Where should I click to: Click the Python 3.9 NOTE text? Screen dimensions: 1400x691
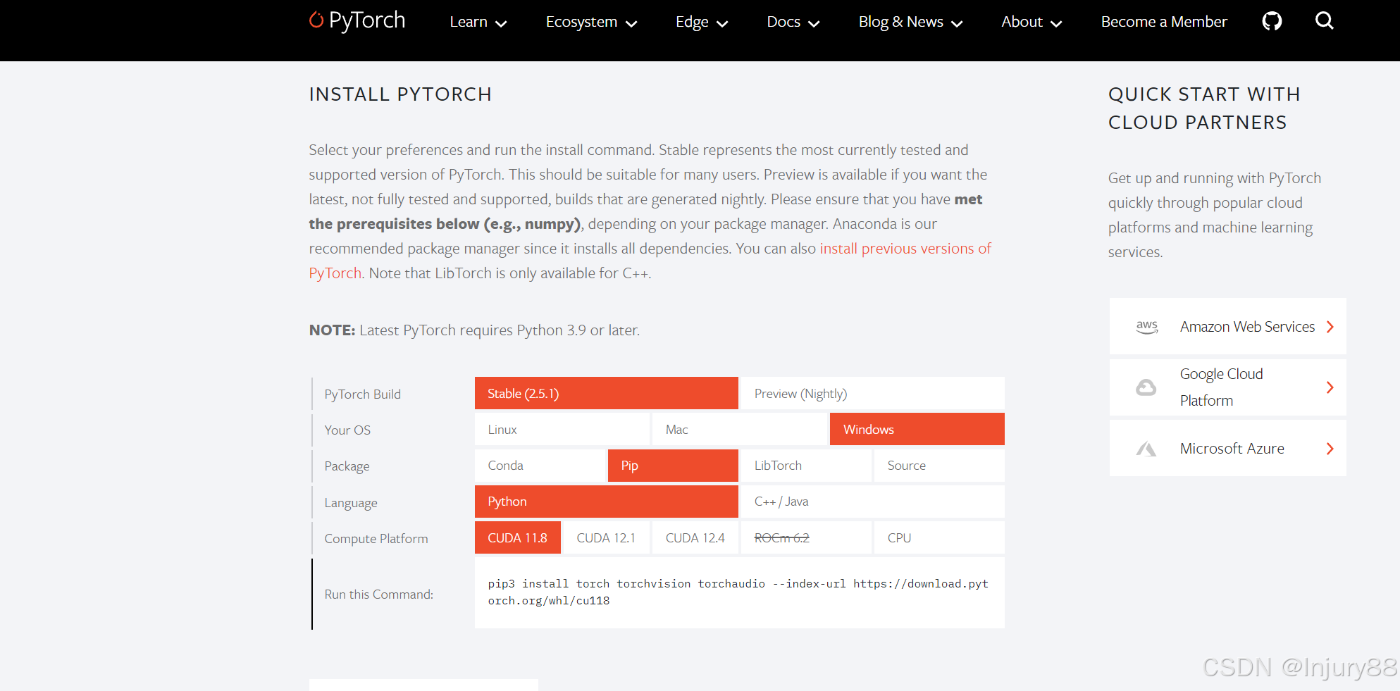(474, 330)
